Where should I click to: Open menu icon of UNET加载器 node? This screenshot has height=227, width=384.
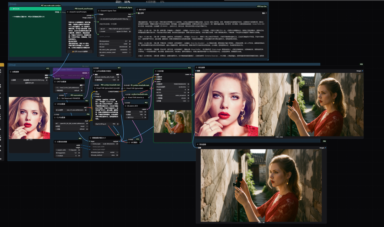point(55,82)
